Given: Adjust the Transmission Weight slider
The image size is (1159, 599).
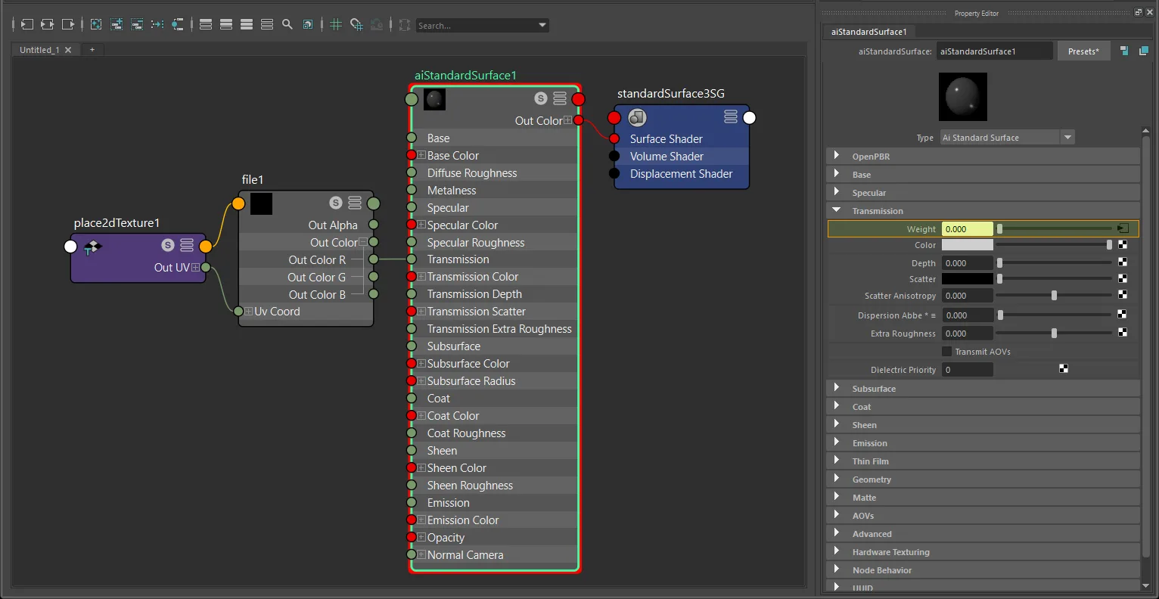Looking at the screenshot, I should 1055,228.
